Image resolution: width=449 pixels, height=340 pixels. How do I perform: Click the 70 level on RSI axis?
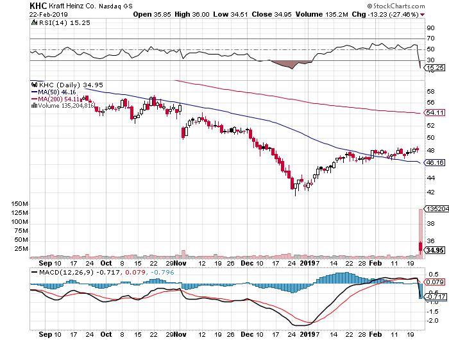(x=430, y=38)
